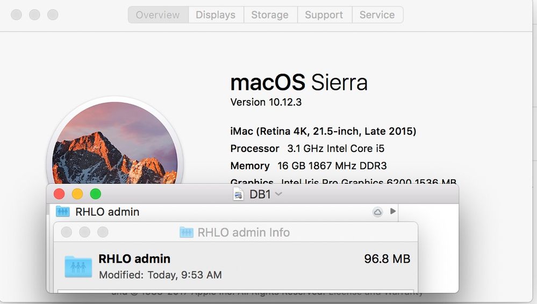The width and height of the screenshot is (537, 304).
Task: Click the DB1 document icon in title bar
Action: [x=238, y=194]
